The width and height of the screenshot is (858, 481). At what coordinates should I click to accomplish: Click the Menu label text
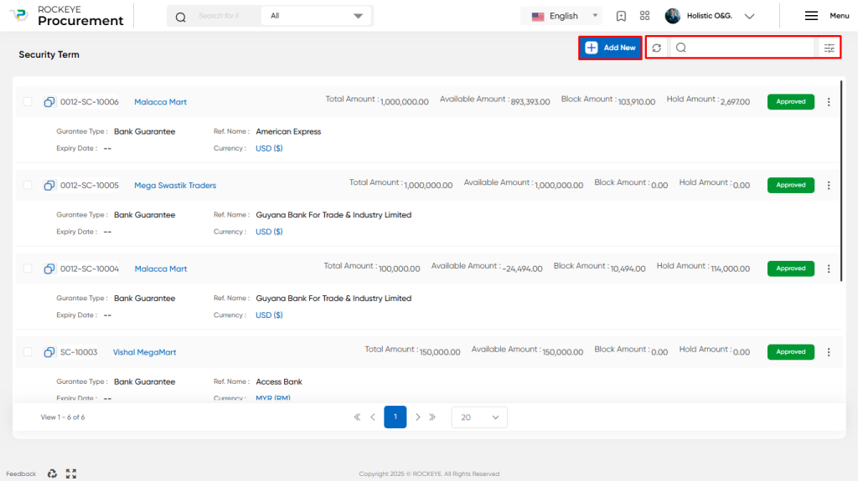(x=840, y=16)
